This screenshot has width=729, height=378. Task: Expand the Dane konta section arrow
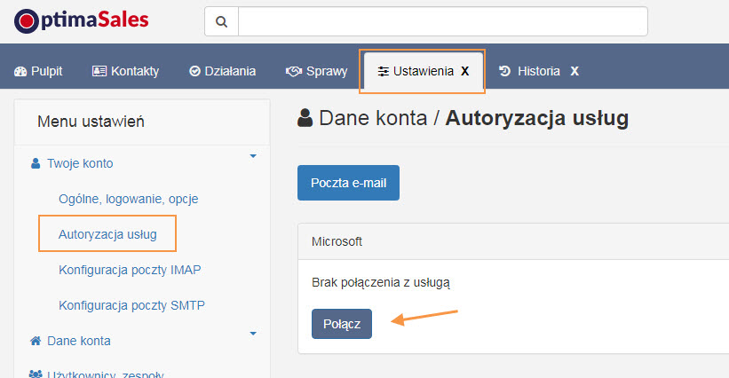(x=253, y=334)
